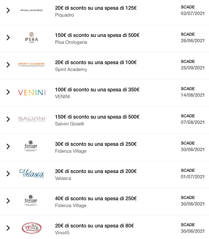
Task: Click Fidenza Village logo for 30€ offer
Action: click(x=31, y=146)
